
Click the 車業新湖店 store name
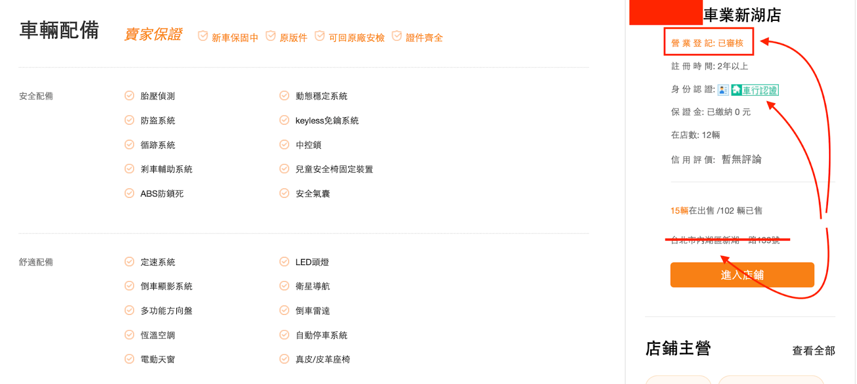click(x=742, y=15)
